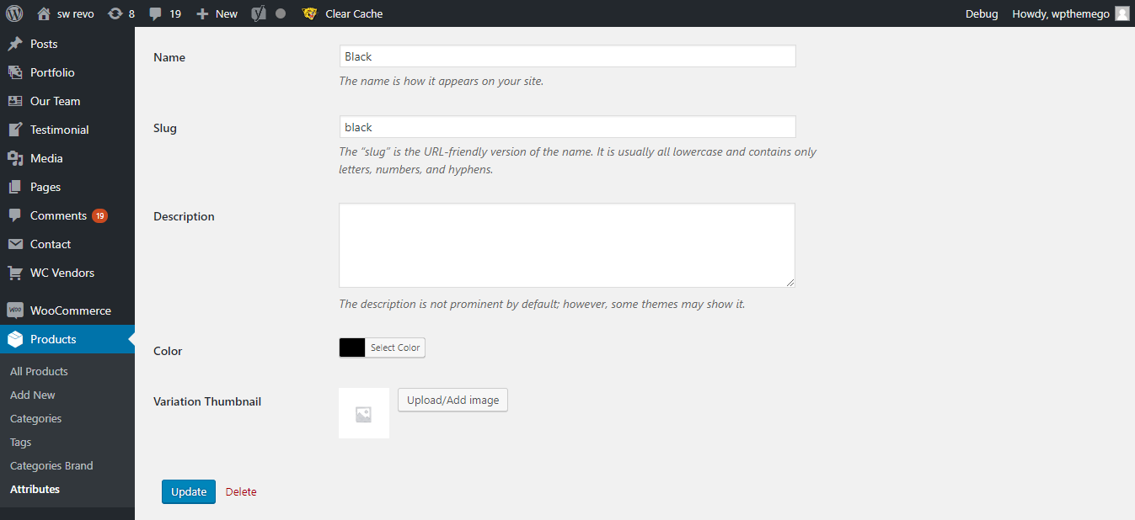This screenshot has width=1135, height=520.
Task: Click into the Description textarea
Action: [567, 245]
